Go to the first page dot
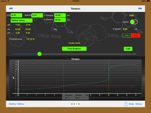The width and height of the screenshot is (151, 113). (72, 104)
